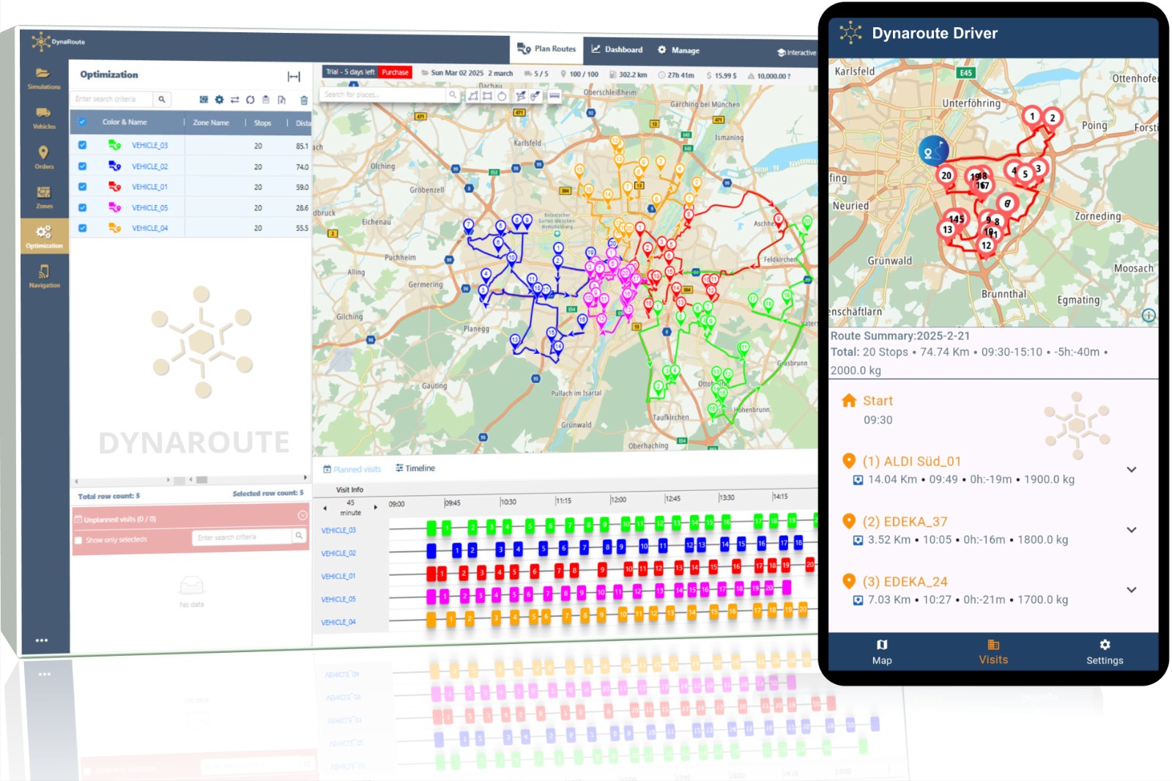Image resolution: width=1172 pixels, height=781 pixels.
Task: Open the Zones sidebar section
Action: coord(44,197)
